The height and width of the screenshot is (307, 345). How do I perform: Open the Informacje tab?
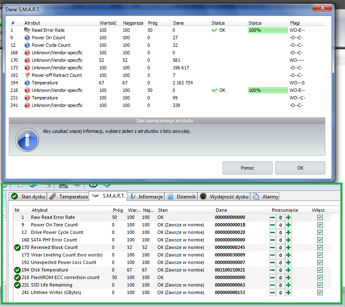[x=146, y=196]
